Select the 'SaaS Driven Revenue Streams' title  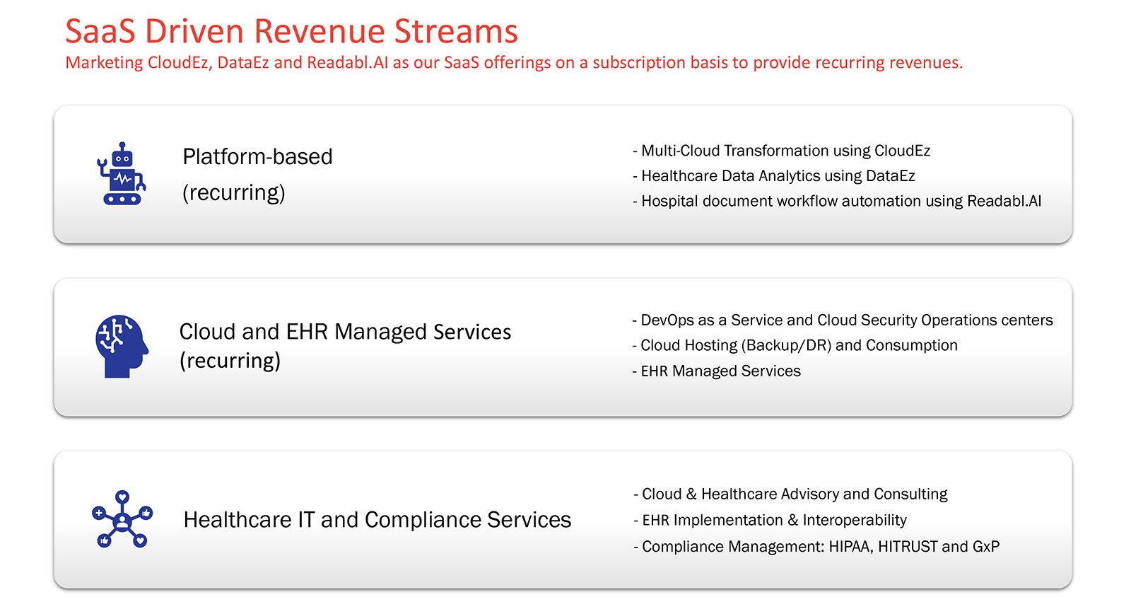tap(291, 32)
